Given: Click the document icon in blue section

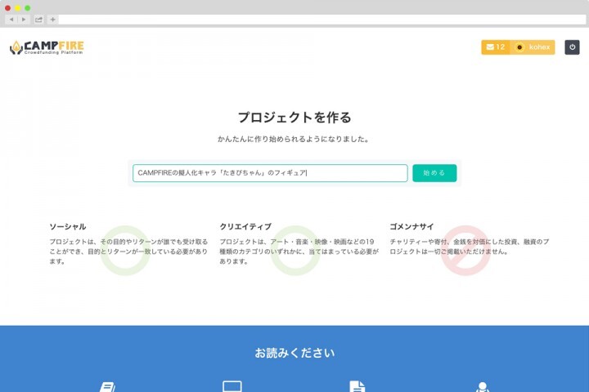Looking at the screenshot, I should 357,386.
